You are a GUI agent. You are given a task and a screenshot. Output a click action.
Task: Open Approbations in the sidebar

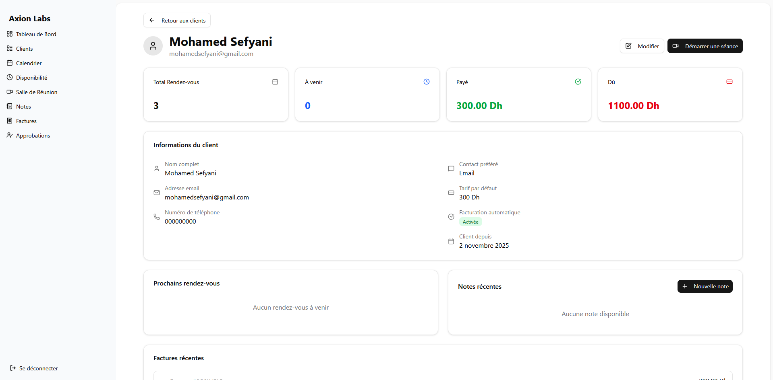pyautogui.click(x=33, y=135)
